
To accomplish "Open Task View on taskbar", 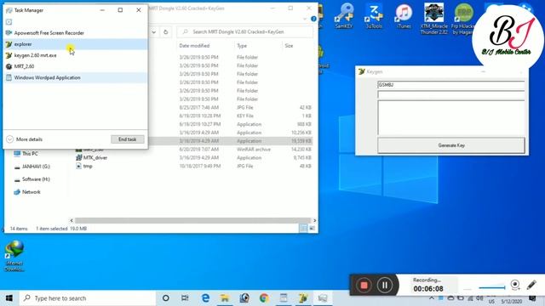I will tap(185, 298).
